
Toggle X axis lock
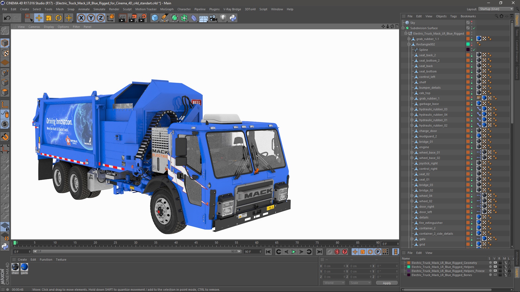pos(81,18)
